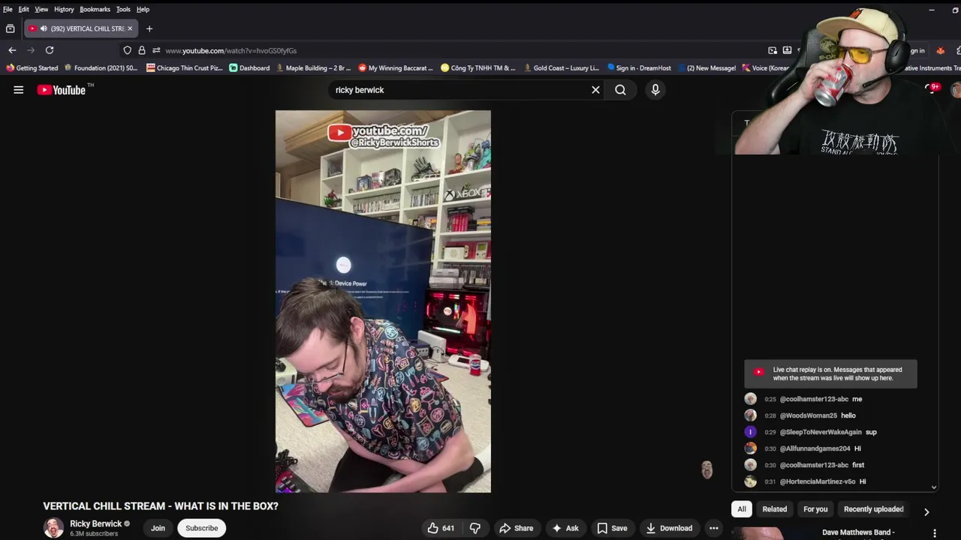Open the Chicago Thin Crust Pizza bookmark
The image size is (961, 540).
click(184, 68)
